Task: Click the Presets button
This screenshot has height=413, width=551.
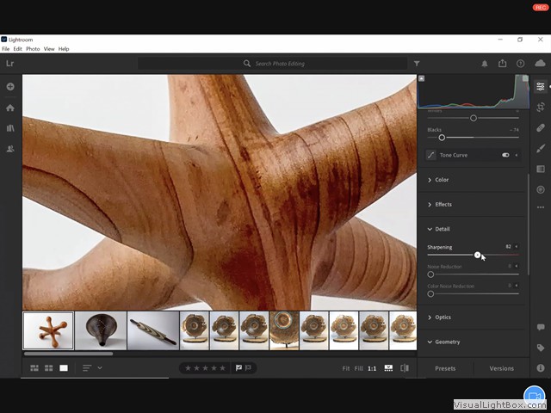Action: 445,368
